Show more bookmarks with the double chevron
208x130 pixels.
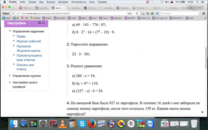click(205, 18)
